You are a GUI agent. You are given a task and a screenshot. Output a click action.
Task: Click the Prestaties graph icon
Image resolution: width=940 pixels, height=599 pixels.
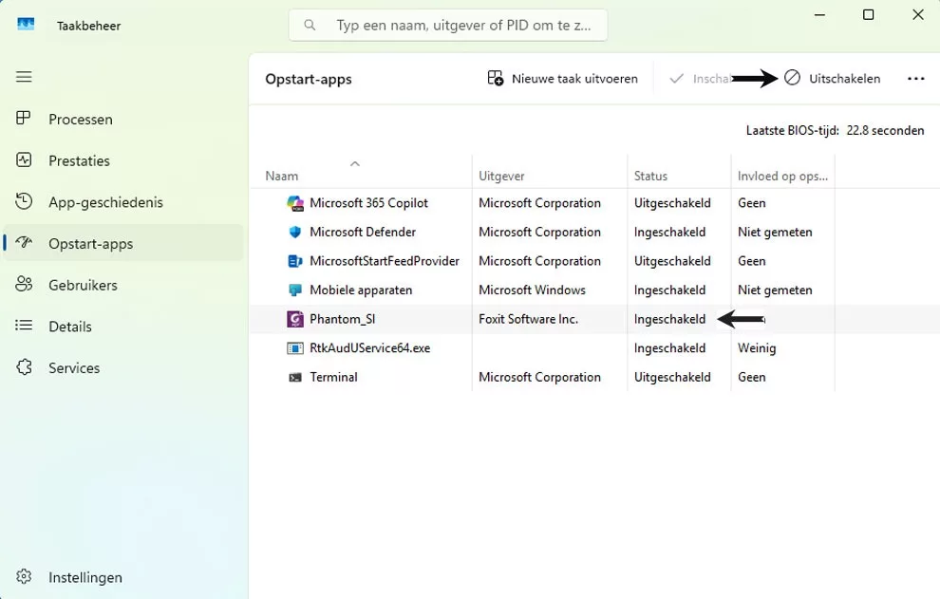[x=24, y=159]
